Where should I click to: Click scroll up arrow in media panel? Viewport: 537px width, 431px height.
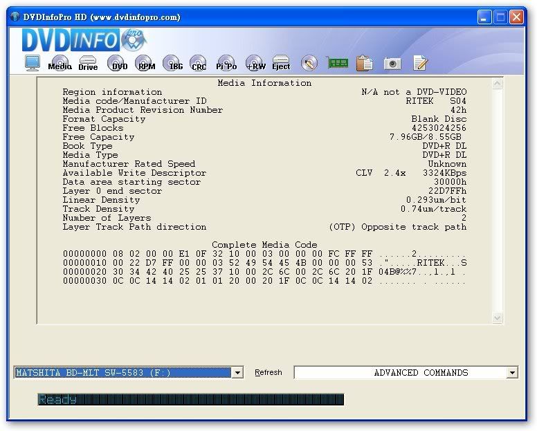click(x=498, y=83)
